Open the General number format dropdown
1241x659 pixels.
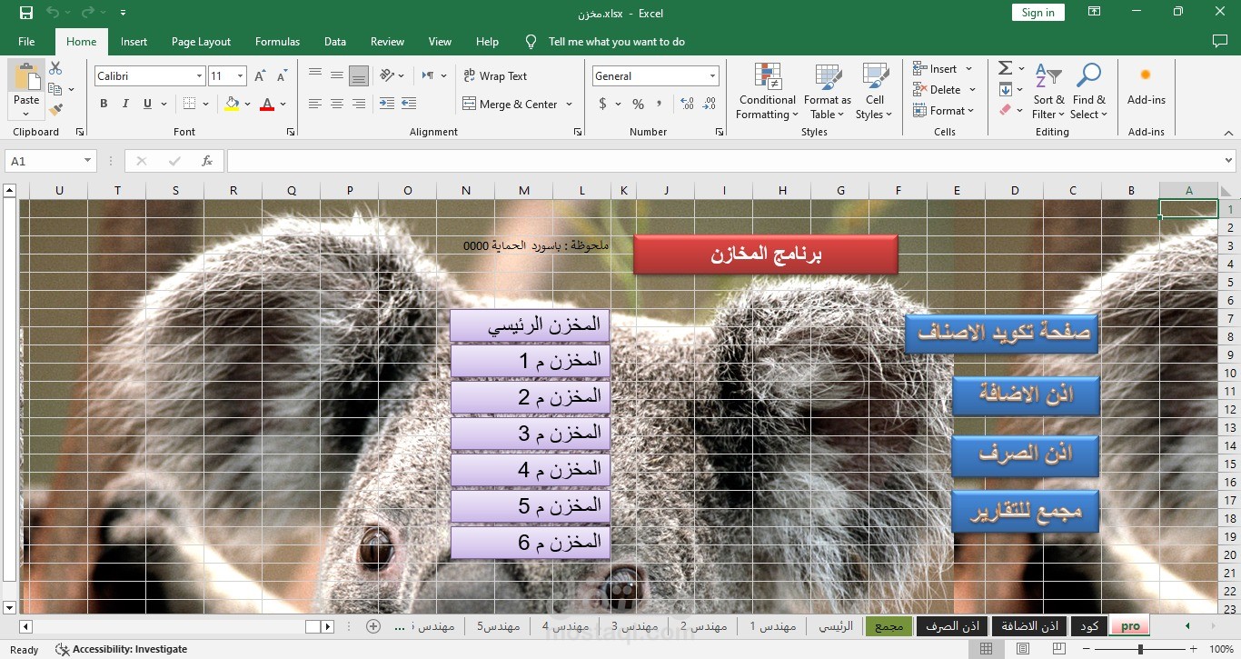tap(713, 76)
